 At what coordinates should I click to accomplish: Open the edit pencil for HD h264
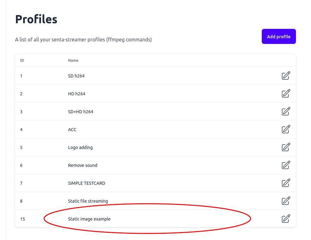pyautogui.click(x=286, y=93)
